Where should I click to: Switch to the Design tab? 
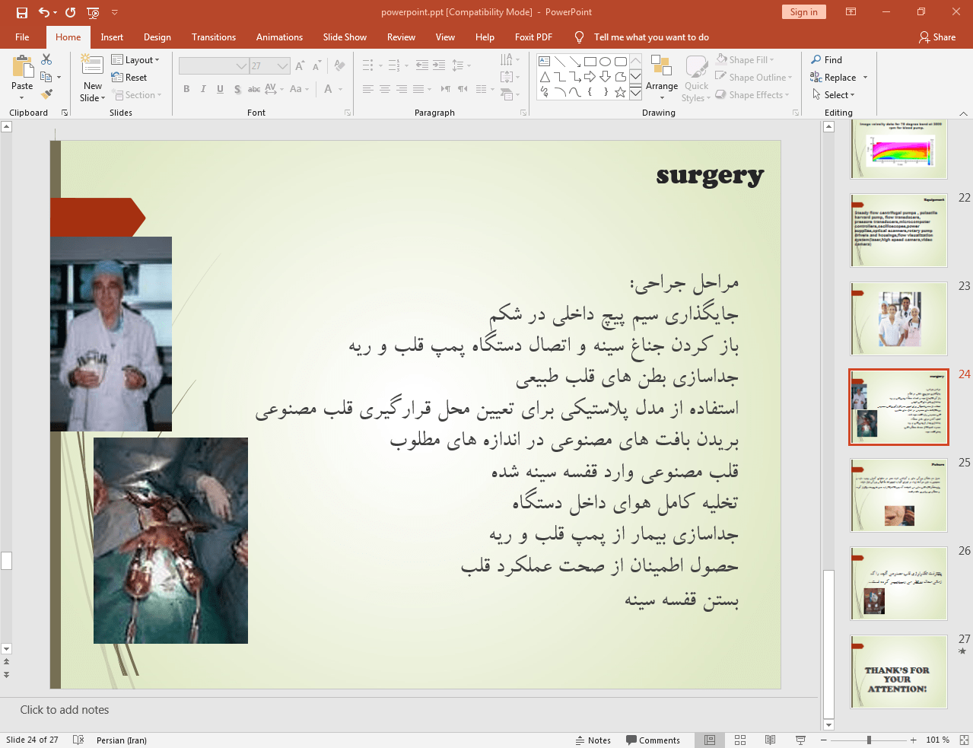point(157,37)
